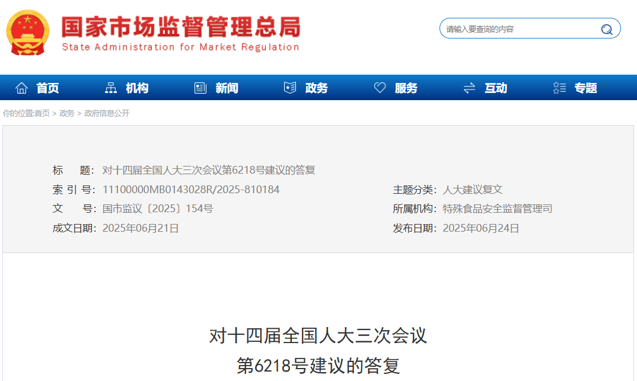The height and width of the screenshot is (381, 637).
Task: Click the heart icon beside 服务
Action: [380, 88]
